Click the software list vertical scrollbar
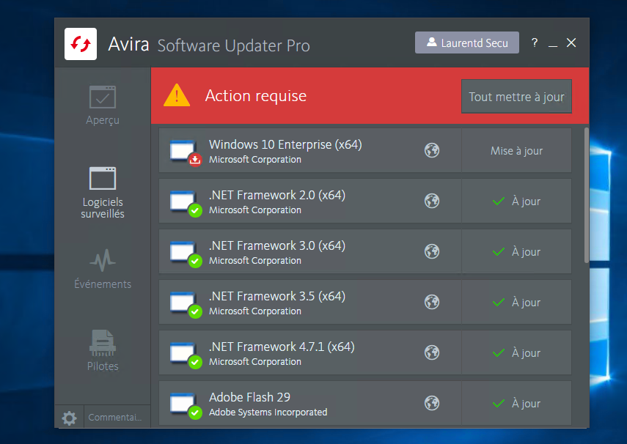This screenshot has width=627, height=444. 586,195
